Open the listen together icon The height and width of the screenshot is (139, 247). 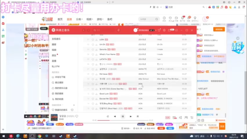click(x=186, y=118)
